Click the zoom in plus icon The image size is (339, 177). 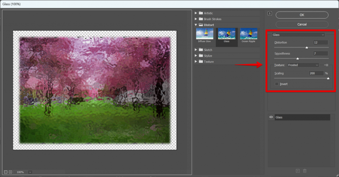(10, 172)
